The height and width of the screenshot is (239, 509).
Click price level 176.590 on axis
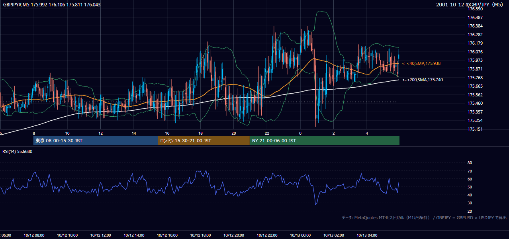(x=475, y=9)
